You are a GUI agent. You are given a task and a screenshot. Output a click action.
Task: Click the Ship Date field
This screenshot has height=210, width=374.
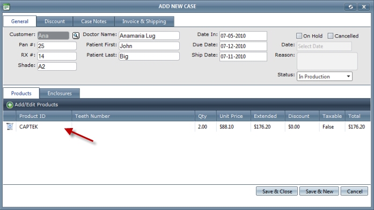(x=243, y=56)
